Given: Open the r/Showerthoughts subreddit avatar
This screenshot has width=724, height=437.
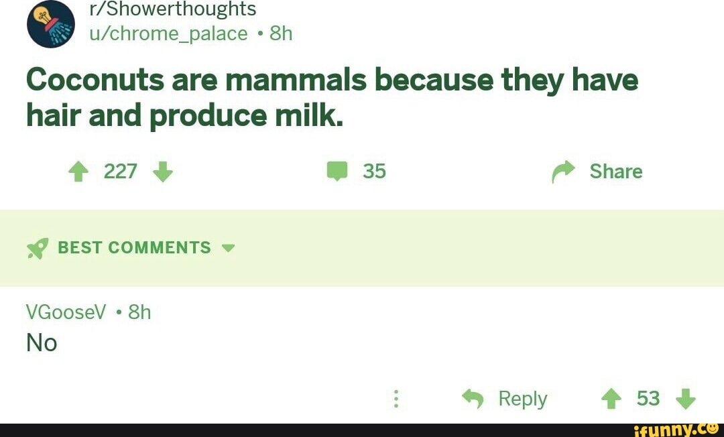Looking at the screenshot, I should tap(50, 23).
